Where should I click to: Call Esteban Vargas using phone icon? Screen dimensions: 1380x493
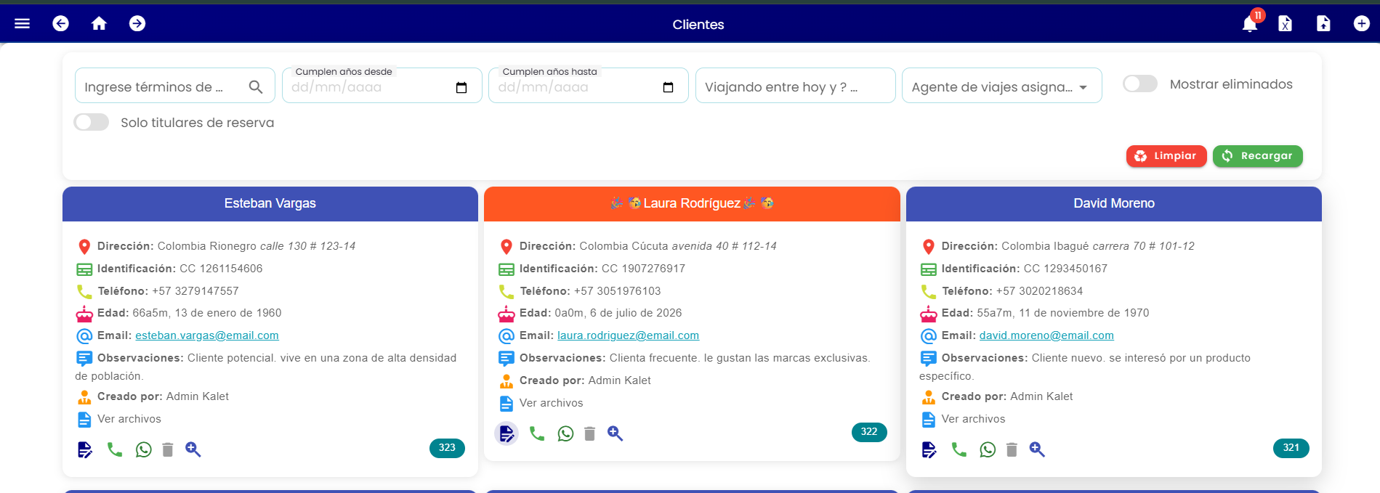[x=115, y=449]
